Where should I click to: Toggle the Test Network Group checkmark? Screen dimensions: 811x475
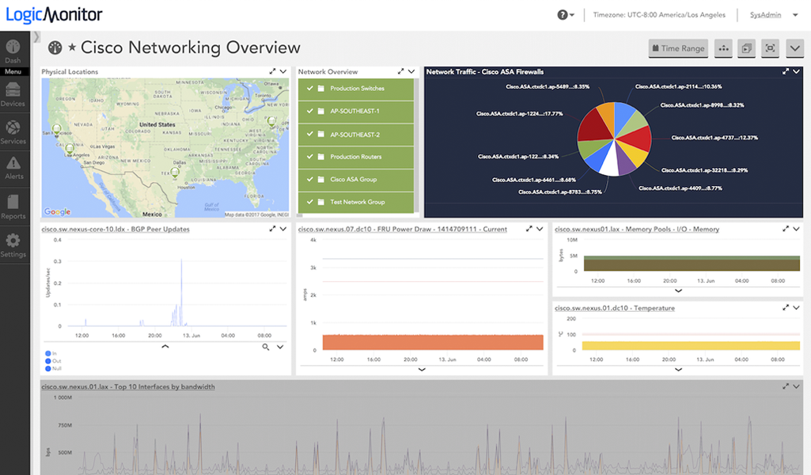[310, 203]
